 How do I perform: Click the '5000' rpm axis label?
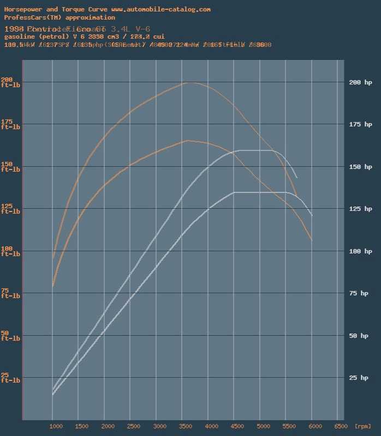coord(264,426)
